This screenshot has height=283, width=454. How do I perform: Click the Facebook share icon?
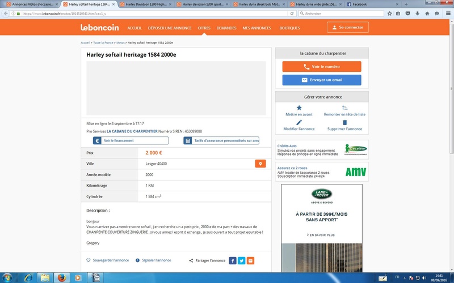tap(233, 260)
